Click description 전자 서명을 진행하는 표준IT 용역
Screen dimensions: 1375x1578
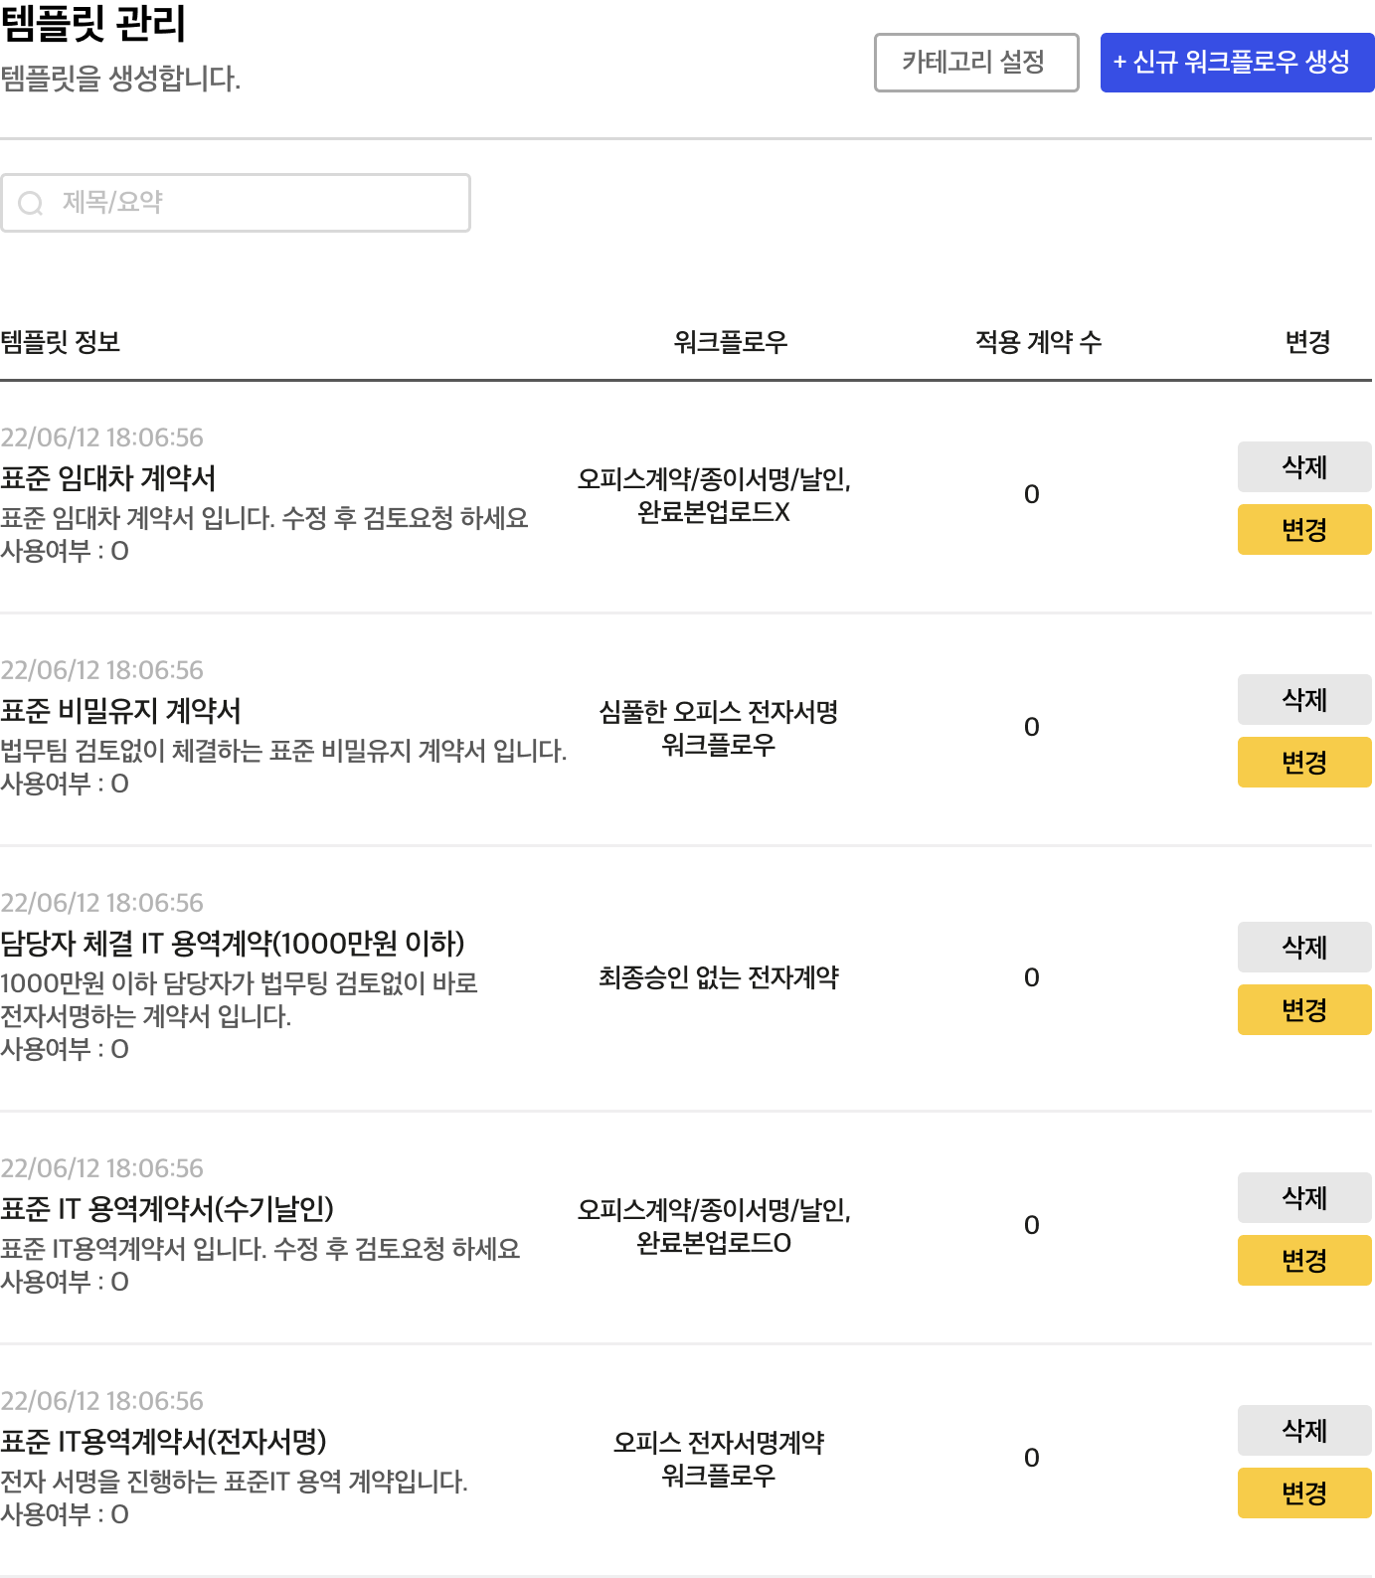[x=234, y=1482]
